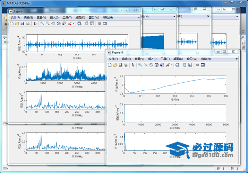Toggle Zoom Out tool in Figure 8 toolbar

pyautogui.click(x=146, y=65)
